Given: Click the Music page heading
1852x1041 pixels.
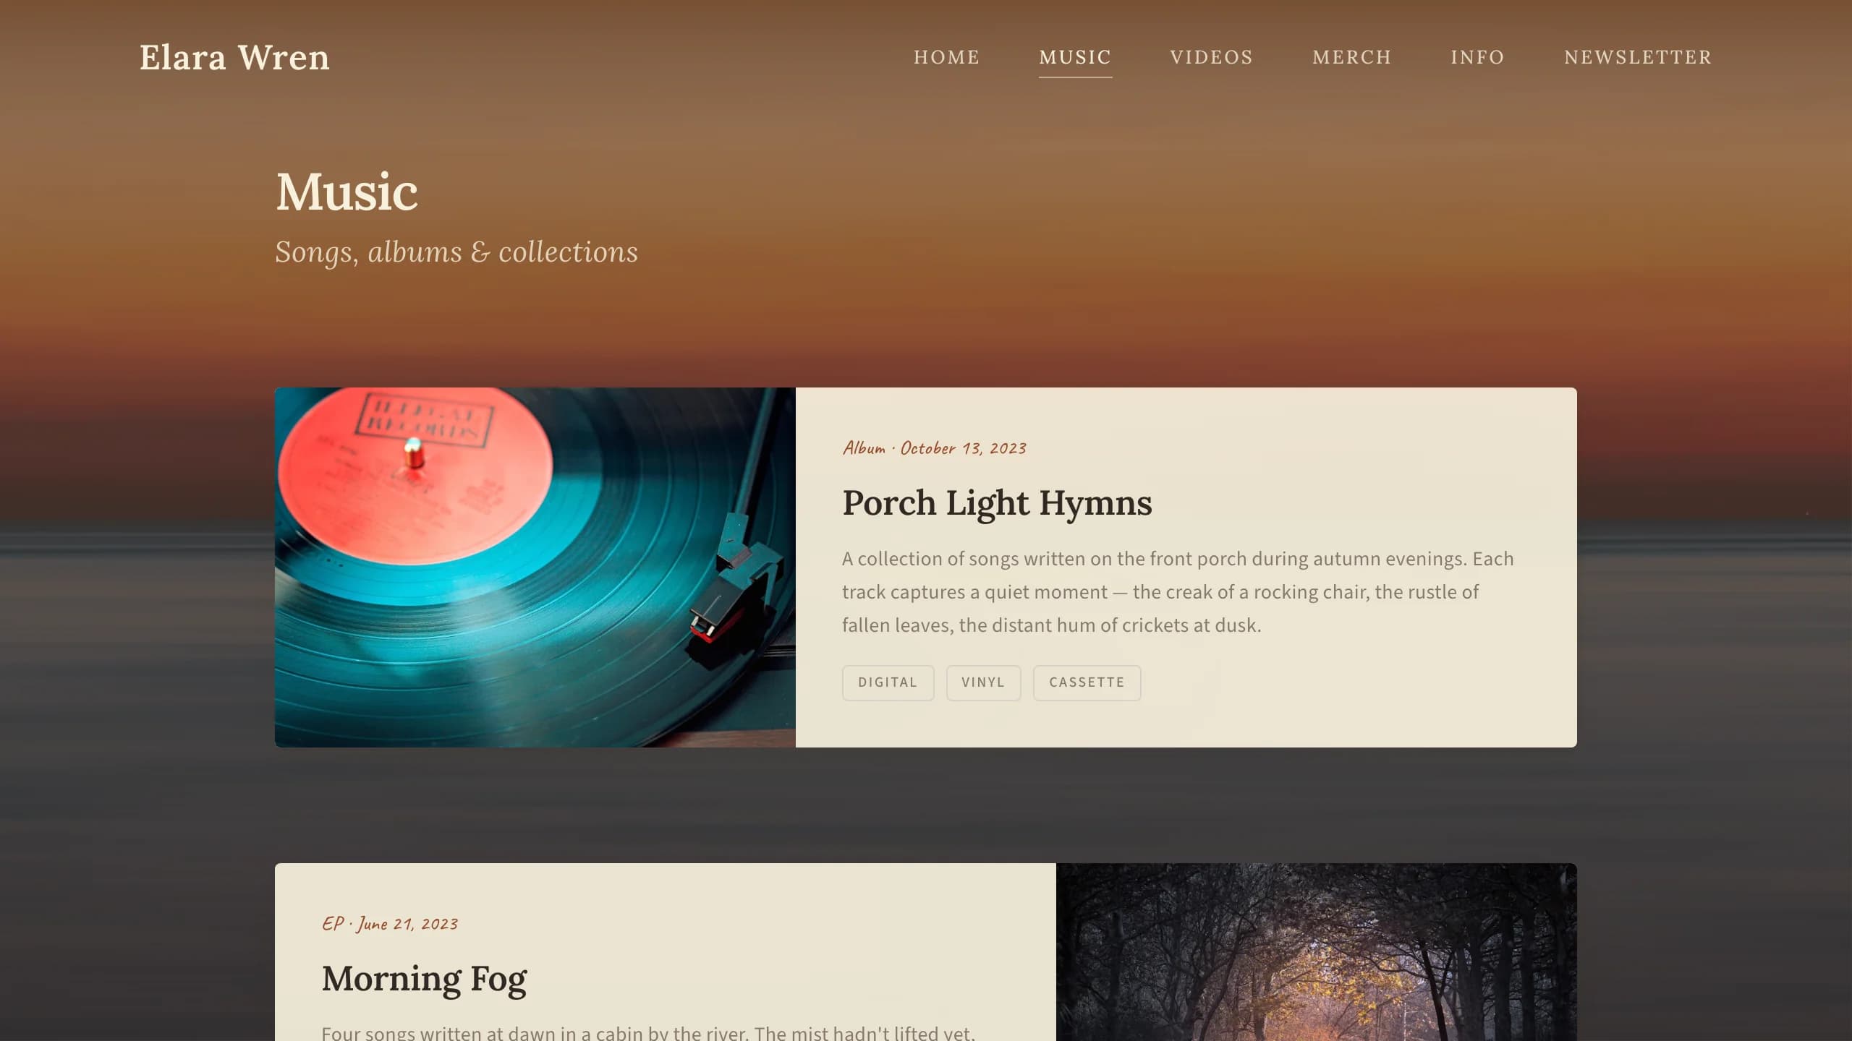Looking at the screenshot, I should (x=347, y=192).
